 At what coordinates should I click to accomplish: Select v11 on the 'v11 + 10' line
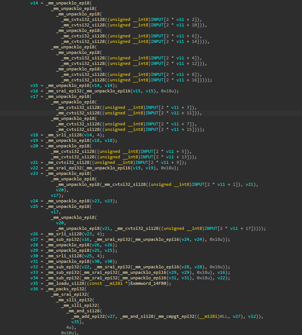[180, 25]
